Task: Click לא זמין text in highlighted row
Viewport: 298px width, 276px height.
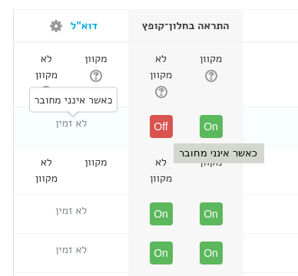Action: click(x=71, y=123)
